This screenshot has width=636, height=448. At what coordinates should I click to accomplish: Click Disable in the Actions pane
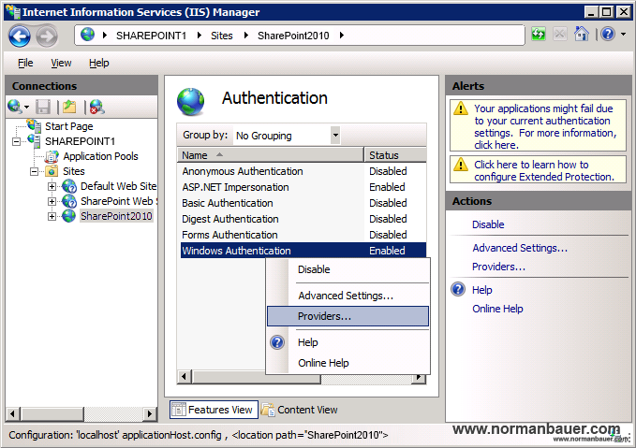click(488, 224)
